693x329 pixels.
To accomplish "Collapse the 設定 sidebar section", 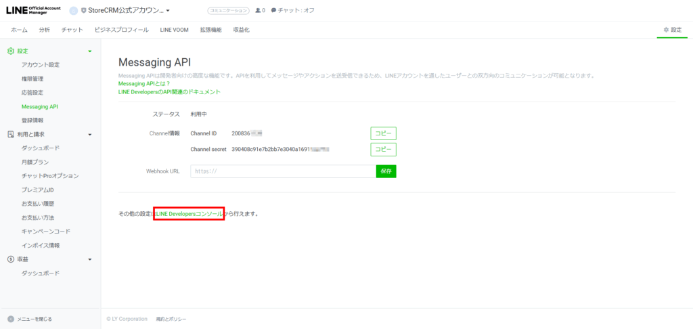I will pyautogui.click(x=90, y=51).
